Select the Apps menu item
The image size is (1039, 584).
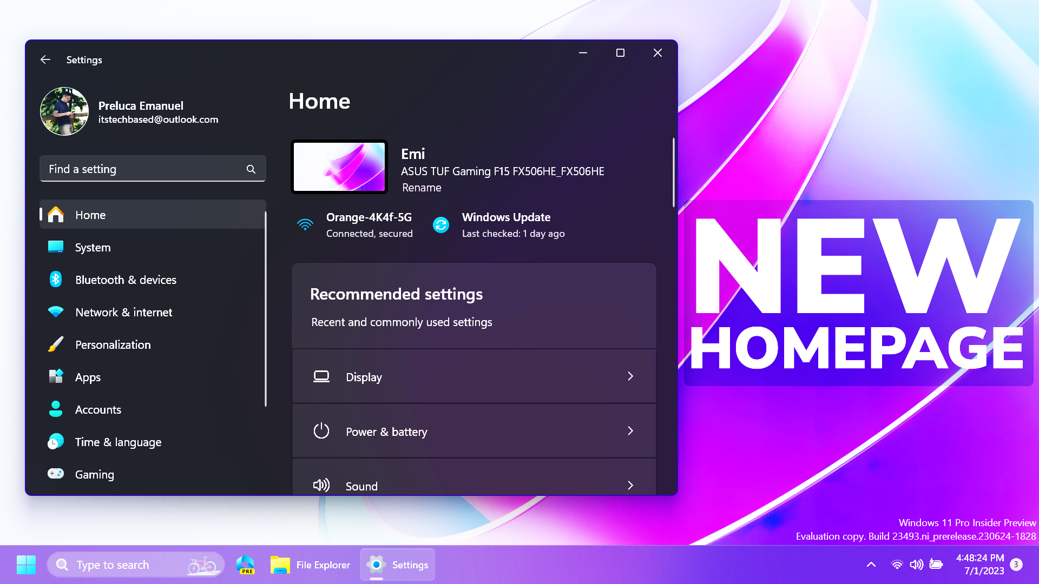coord(88,376)
